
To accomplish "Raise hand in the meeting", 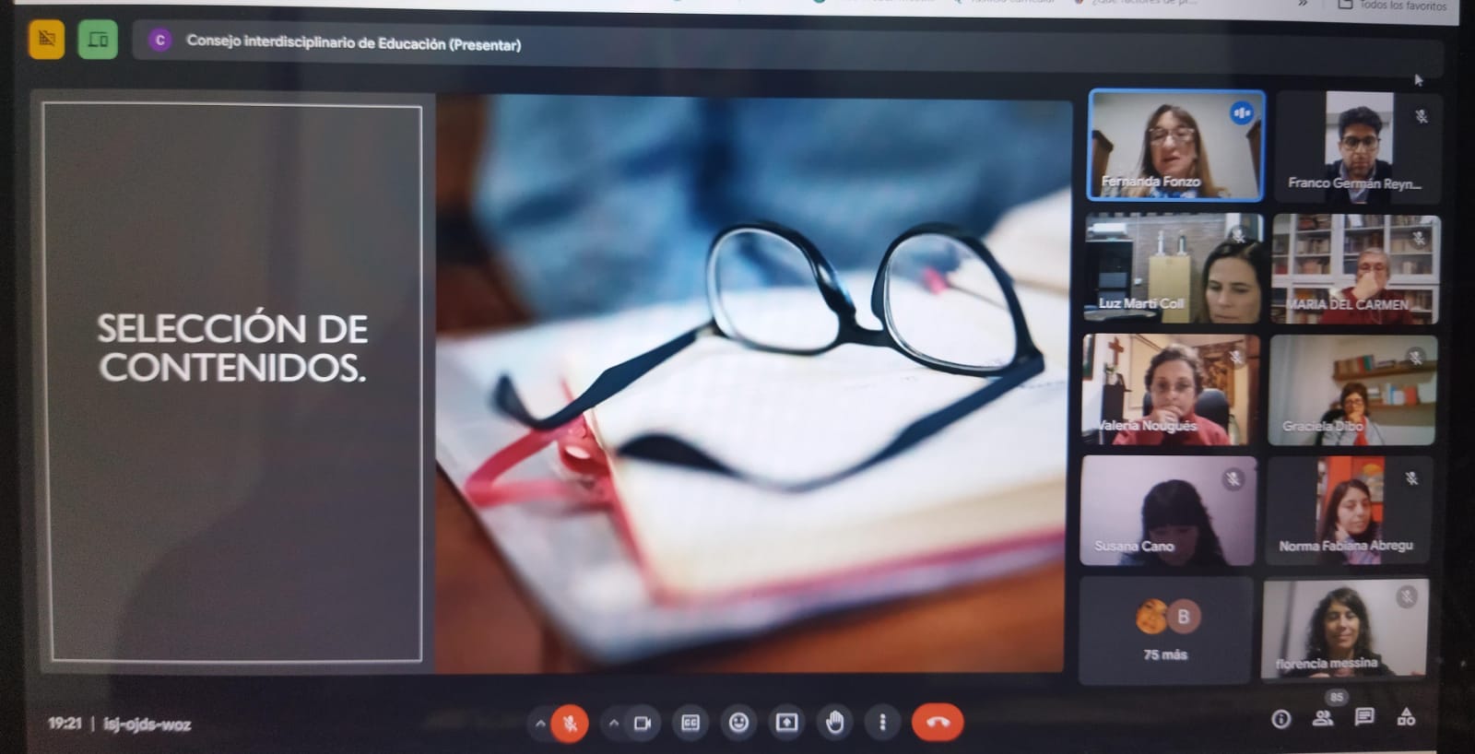I will [x=834, y=723].
